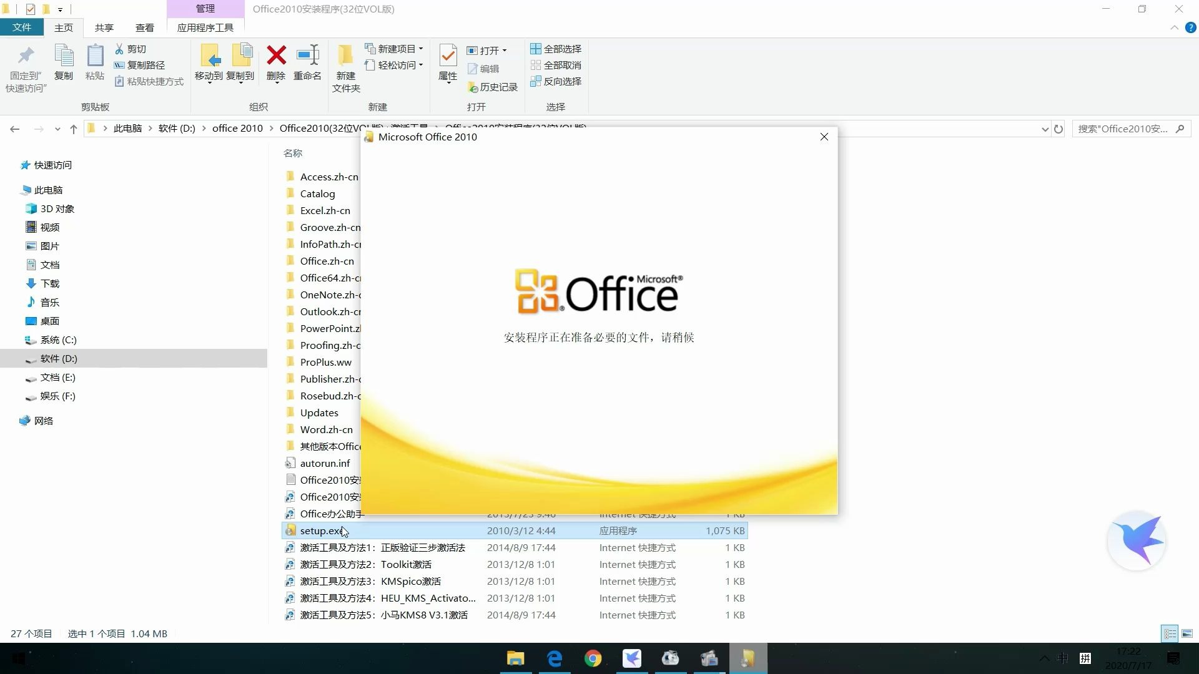1199x674 pixels.
Task: Click the Help question mark icon
Action: click(1190, 27)
